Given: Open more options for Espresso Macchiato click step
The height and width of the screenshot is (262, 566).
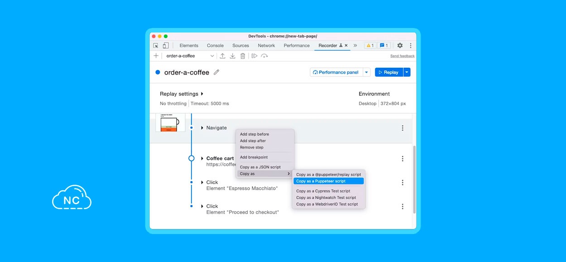Looking at the screenshot, I should [403, 182].
